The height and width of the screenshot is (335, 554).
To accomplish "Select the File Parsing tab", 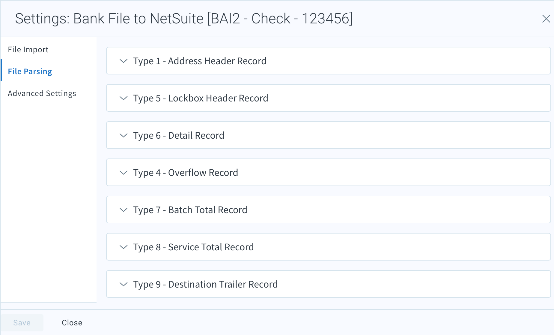I will tap(30, 71).
